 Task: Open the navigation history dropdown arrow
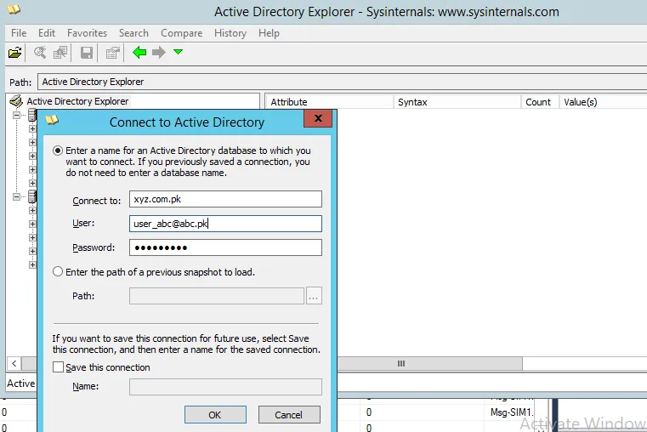coord(178,52)
